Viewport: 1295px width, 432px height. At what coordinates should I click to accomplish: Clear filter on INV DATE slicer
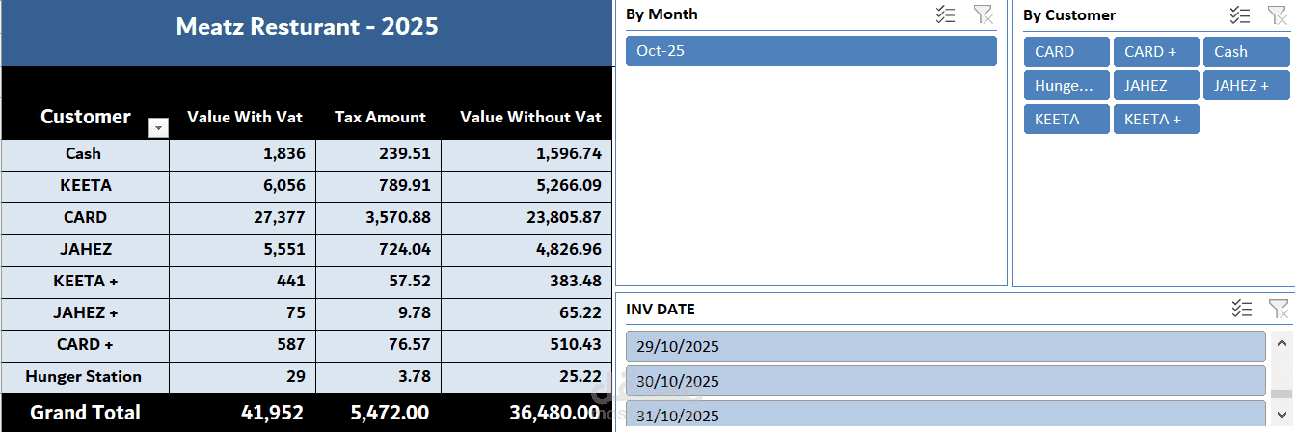pos(1279,309)
